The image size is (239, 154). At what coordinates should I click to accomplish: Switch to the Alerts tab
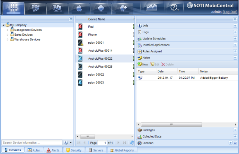[53, 150]
